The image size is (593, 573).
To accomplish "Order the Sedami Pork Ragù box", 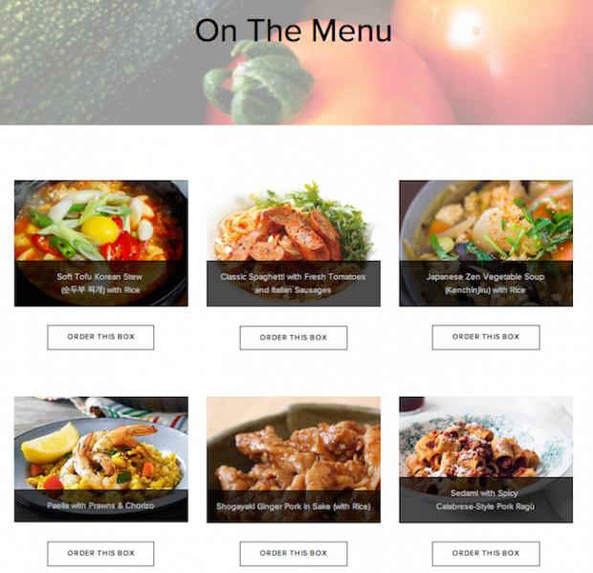I will coord(486,553).
